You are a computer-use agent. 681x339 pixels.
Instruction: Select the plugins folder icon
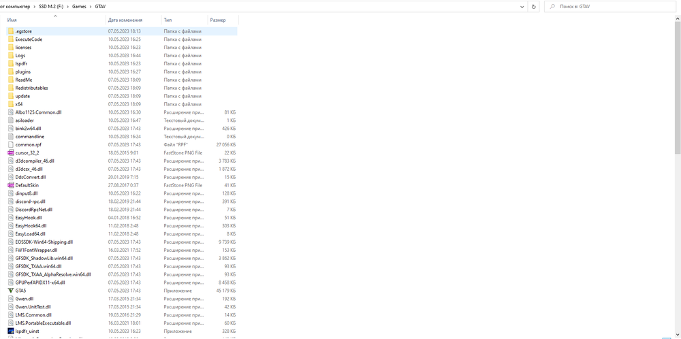pos(11,71)
